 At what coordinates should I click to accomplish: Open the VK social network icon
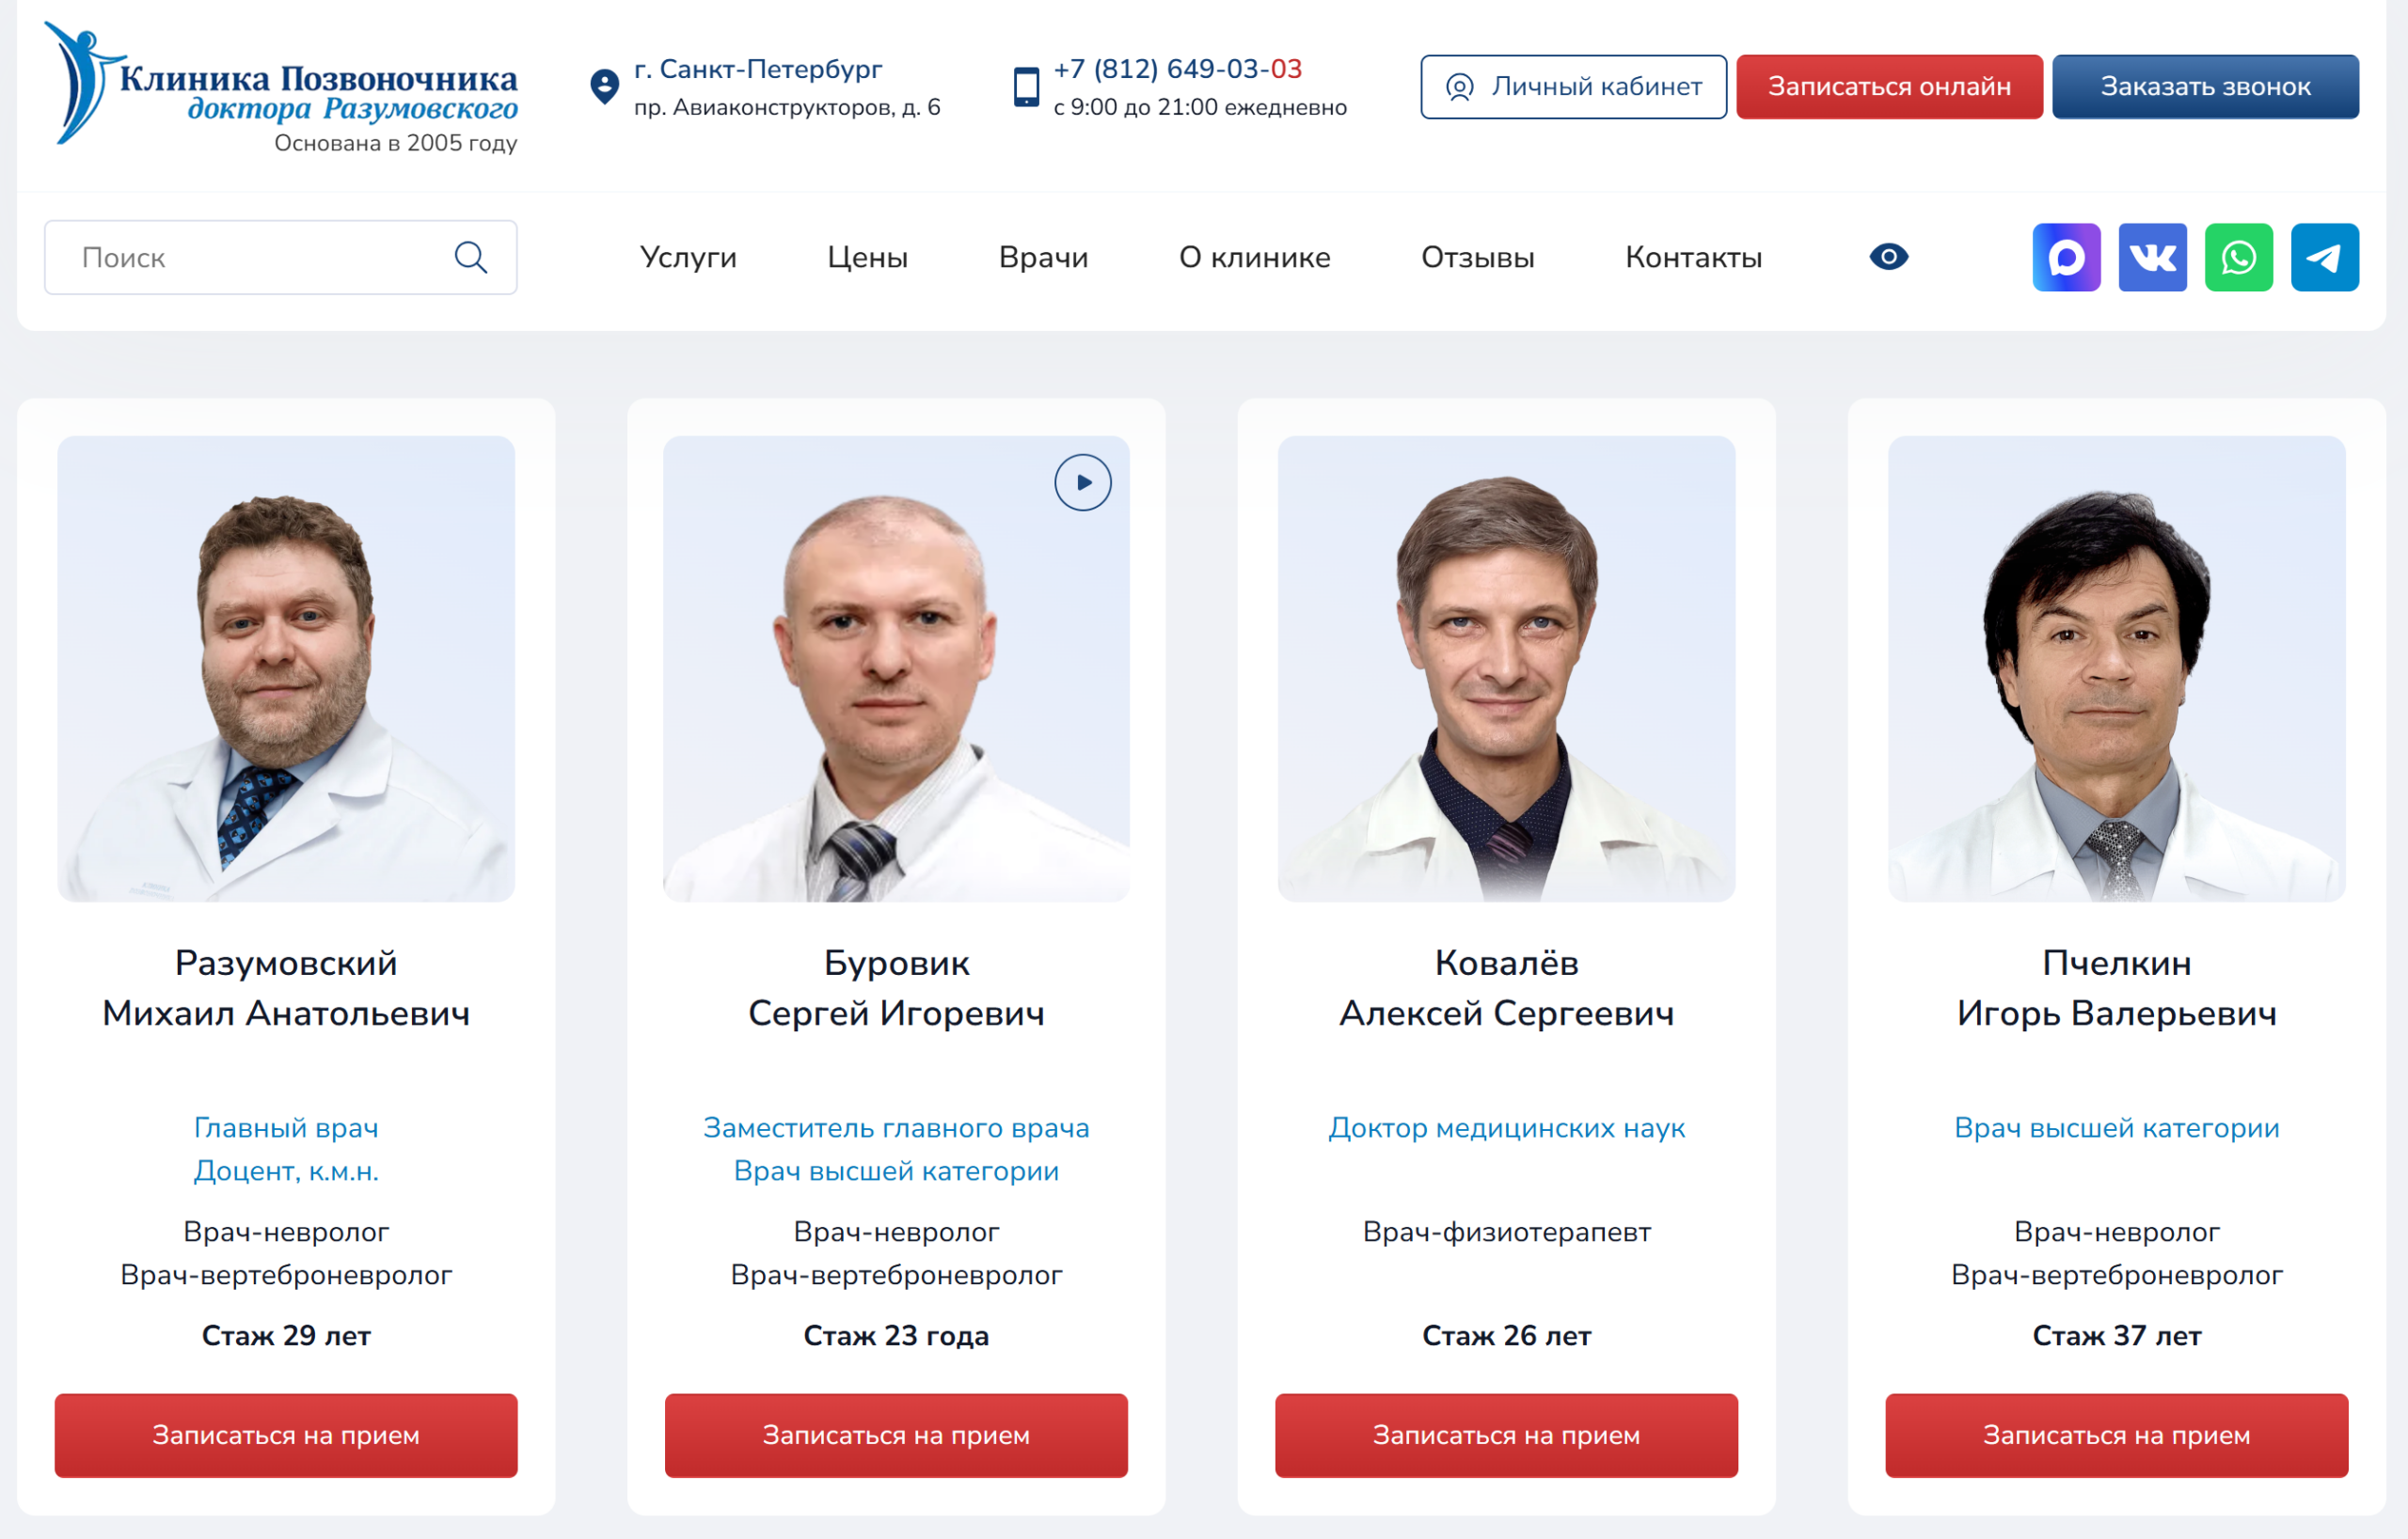pyautogui.click(x=2152, y=257)
